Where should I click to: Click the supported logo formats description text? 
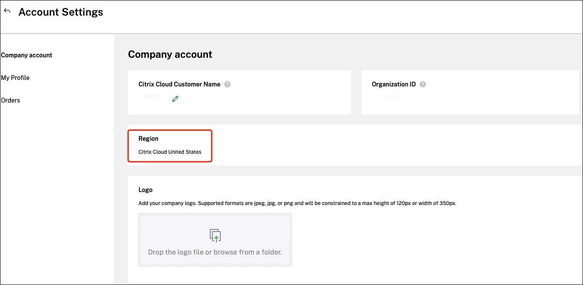click(297, 203)
